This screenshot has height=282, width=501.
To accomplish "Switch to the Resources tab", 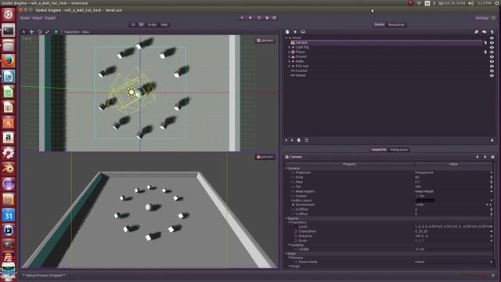I will (396, 24).
